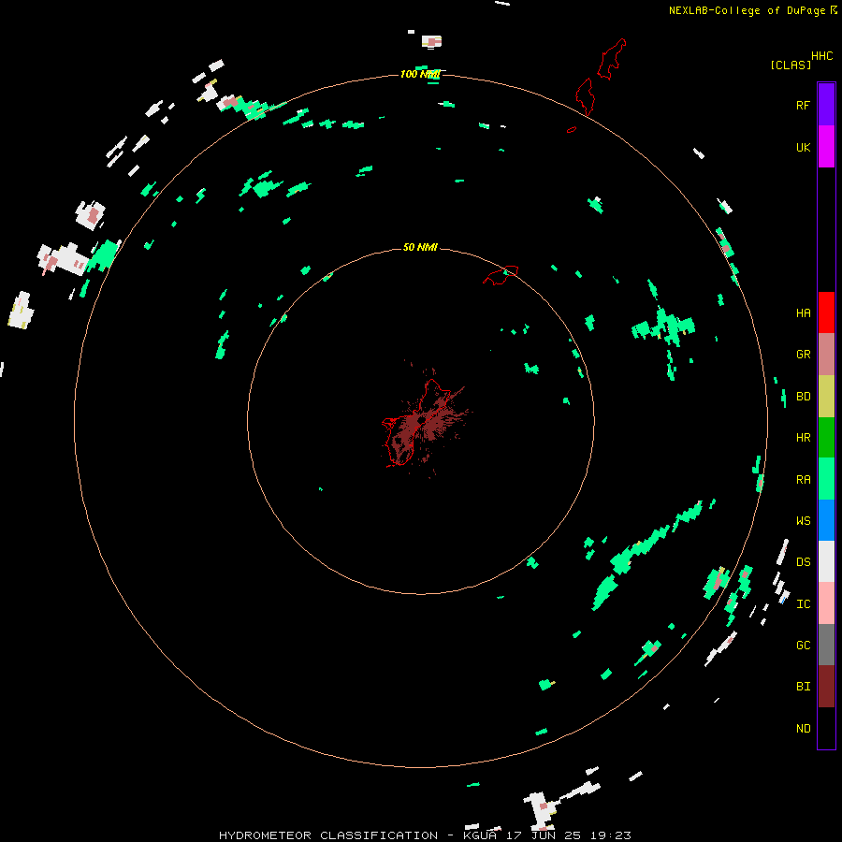Click the 100 NMI range ring label
The height and width of the screenshot is (842, 842).
point(420,74)
